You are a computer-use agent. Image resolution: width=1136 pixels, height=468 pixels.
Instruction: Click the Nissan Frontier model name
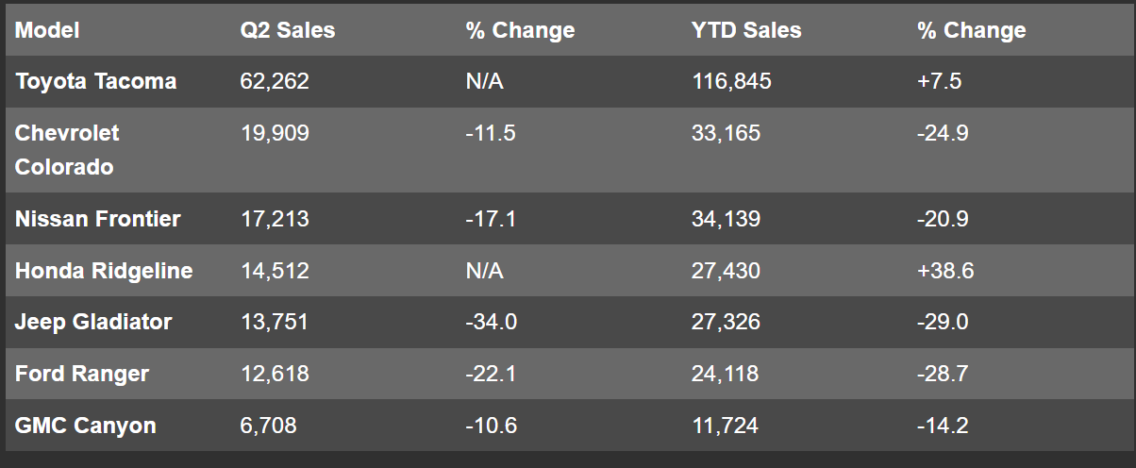pyautogui.click(x=97, y=219)
